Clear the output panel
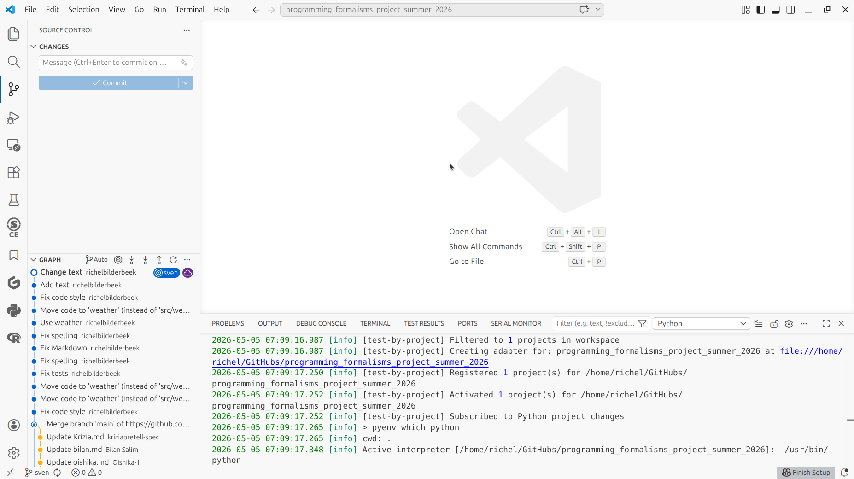854x479 pixels. point(759,324)
